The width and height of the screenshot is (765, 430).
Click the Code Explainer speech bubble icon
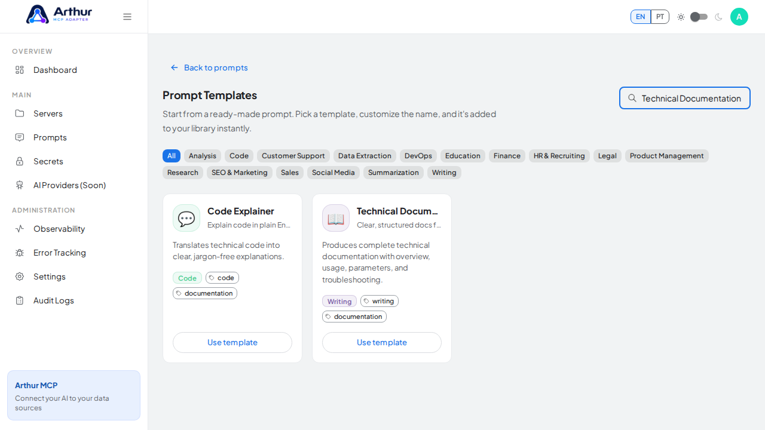[x=186, y=218]
